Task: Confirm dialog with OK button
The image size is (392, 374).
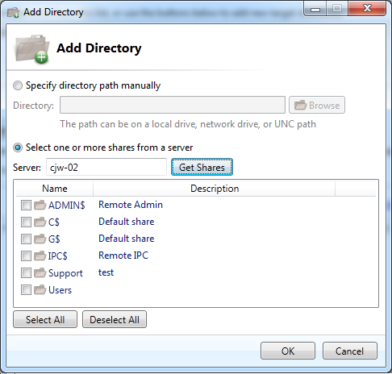Action: click(288, 351)
